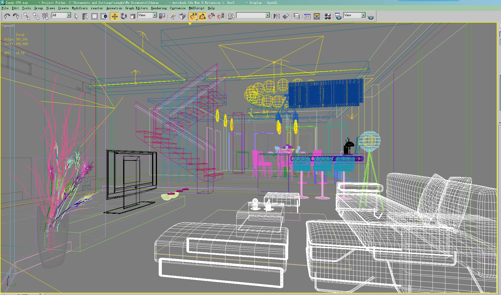
Task: Open the Material Editor
Action: pos(328,16)
